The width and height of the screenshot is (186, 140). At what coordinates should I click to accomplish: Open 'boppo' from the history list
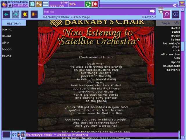coord(7,49)
